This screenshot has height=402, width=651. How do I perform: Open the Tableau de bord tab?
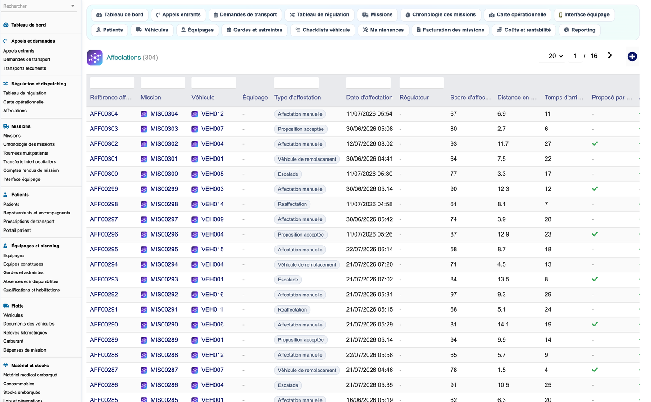(120, 15)
